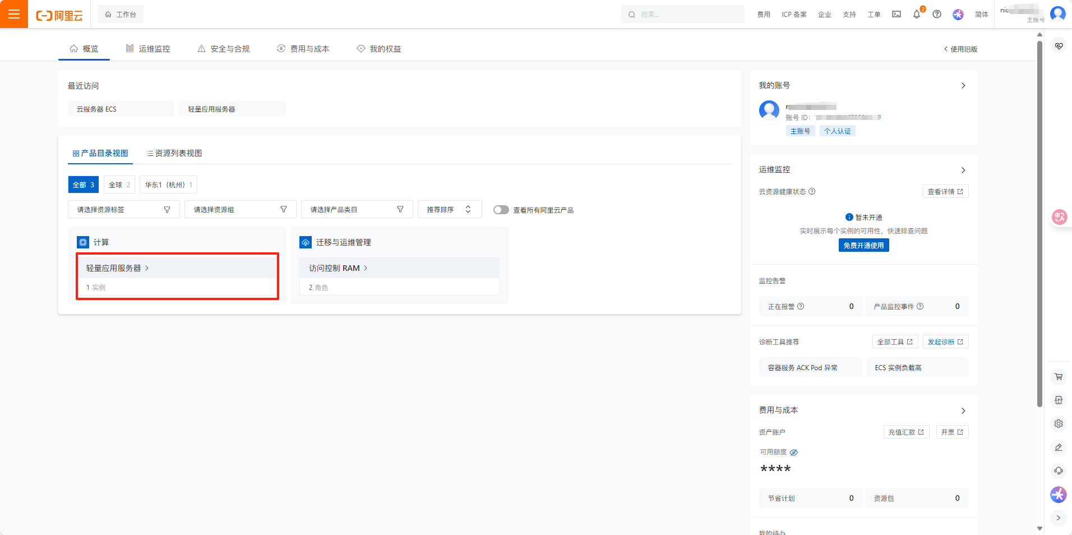Select the 产品目录视图 tab

100,153
